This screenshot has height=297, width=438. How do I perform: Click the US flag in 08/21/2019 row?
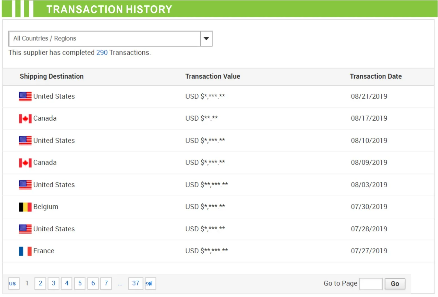coord(25,96)
